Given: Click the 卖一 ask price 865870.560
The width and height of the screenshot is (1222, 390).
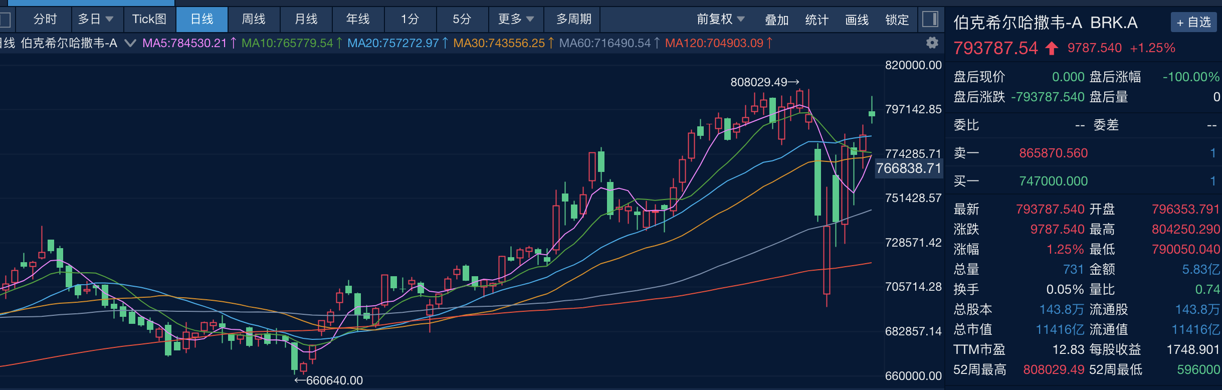Looking at the screenshot, I should click(x=1054, y=153).
